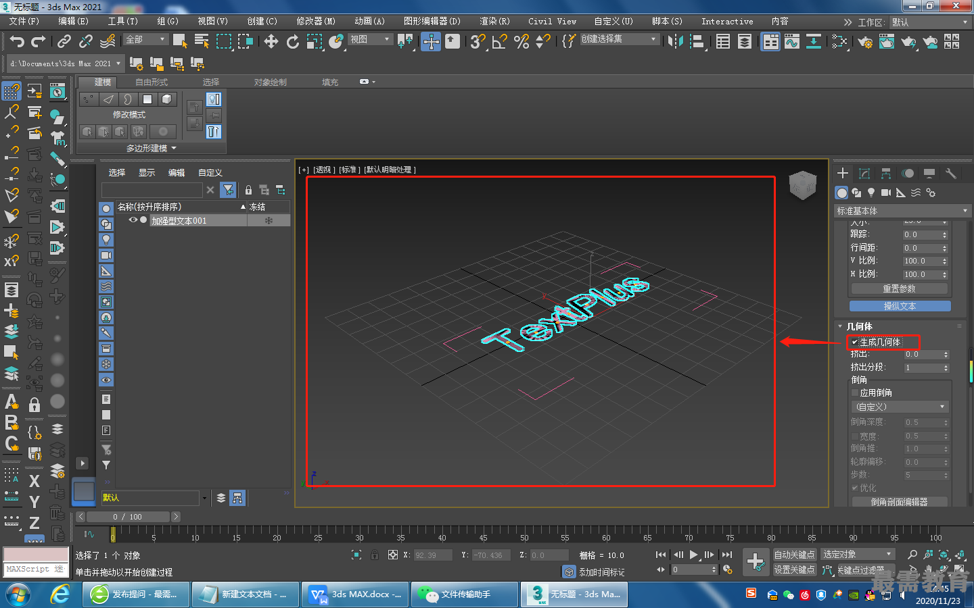Toggle the Percent Snap icon
This screenshot has height=608, width=974.
click(x=521, y=42)
